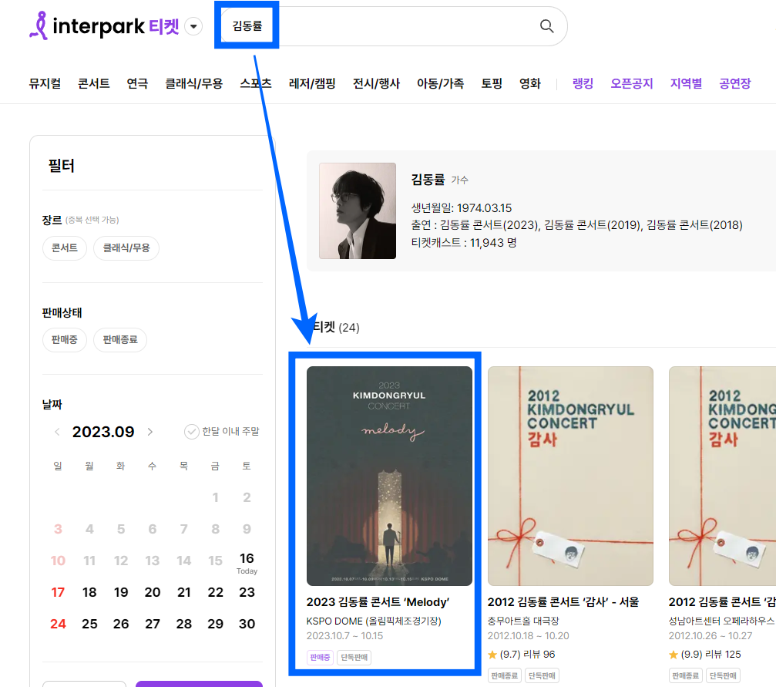Click the Interpark ticket logo

tap(105, 25)
